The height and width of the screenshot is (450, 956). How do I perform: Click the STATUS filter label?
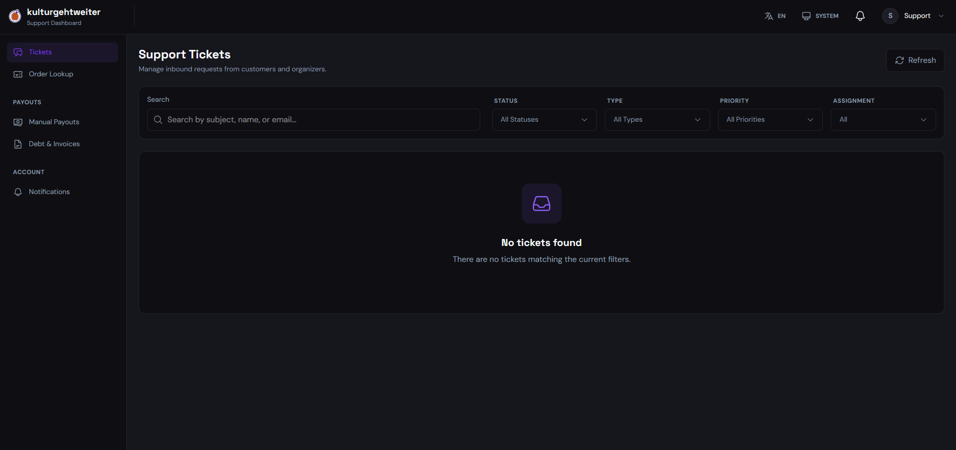coord(506,101)
